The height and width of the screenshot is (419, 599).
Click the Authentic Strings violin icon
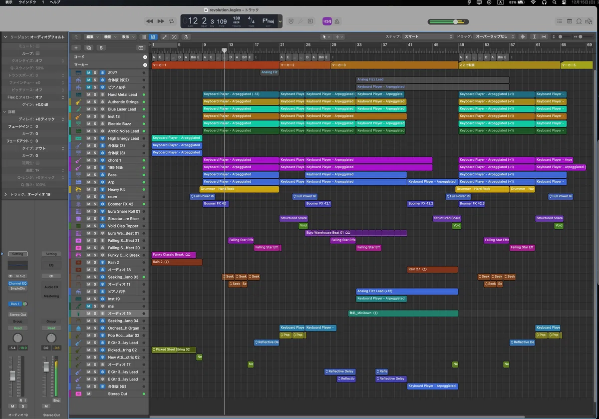tap(78, 102)
